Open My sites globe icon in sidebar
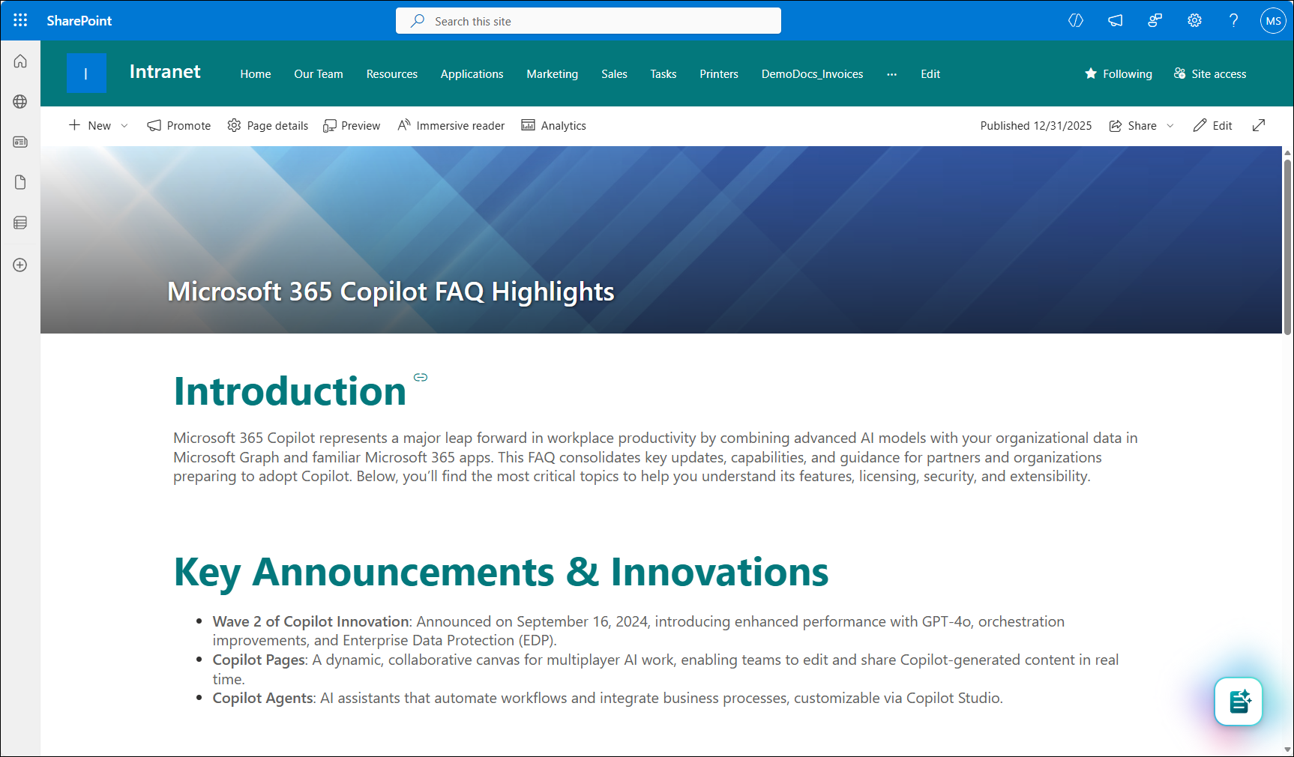 coord(20,101)
